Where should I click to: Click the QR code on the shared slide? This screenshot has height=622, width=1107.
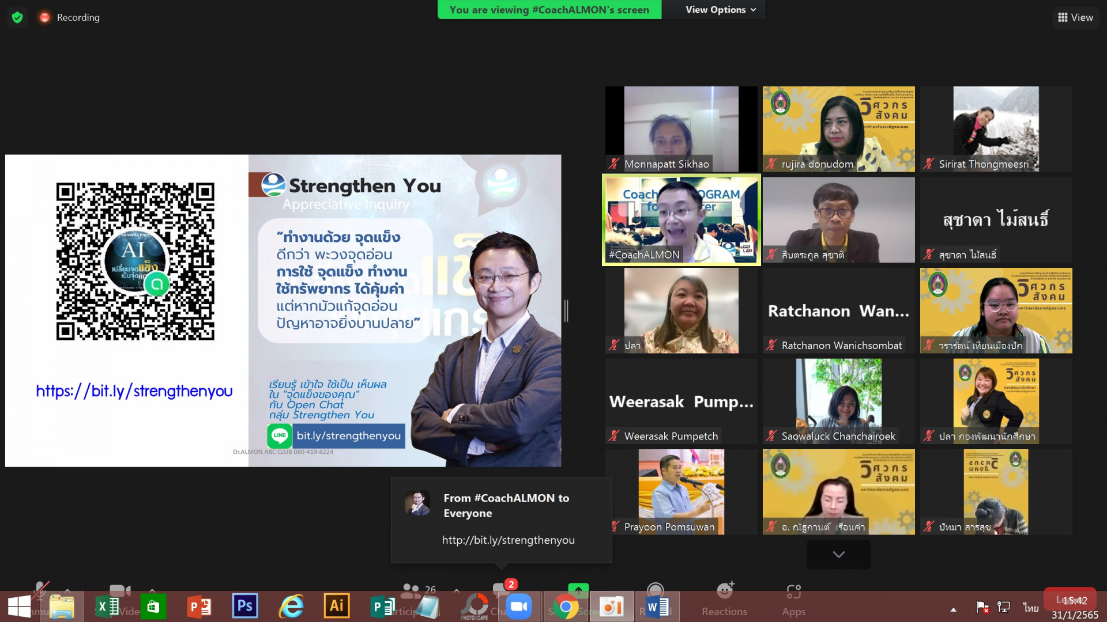[135, 261]
